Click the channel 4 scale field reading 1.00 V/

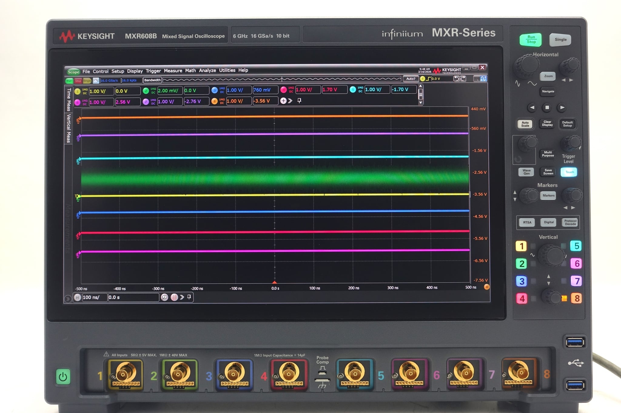click(308, 90)
